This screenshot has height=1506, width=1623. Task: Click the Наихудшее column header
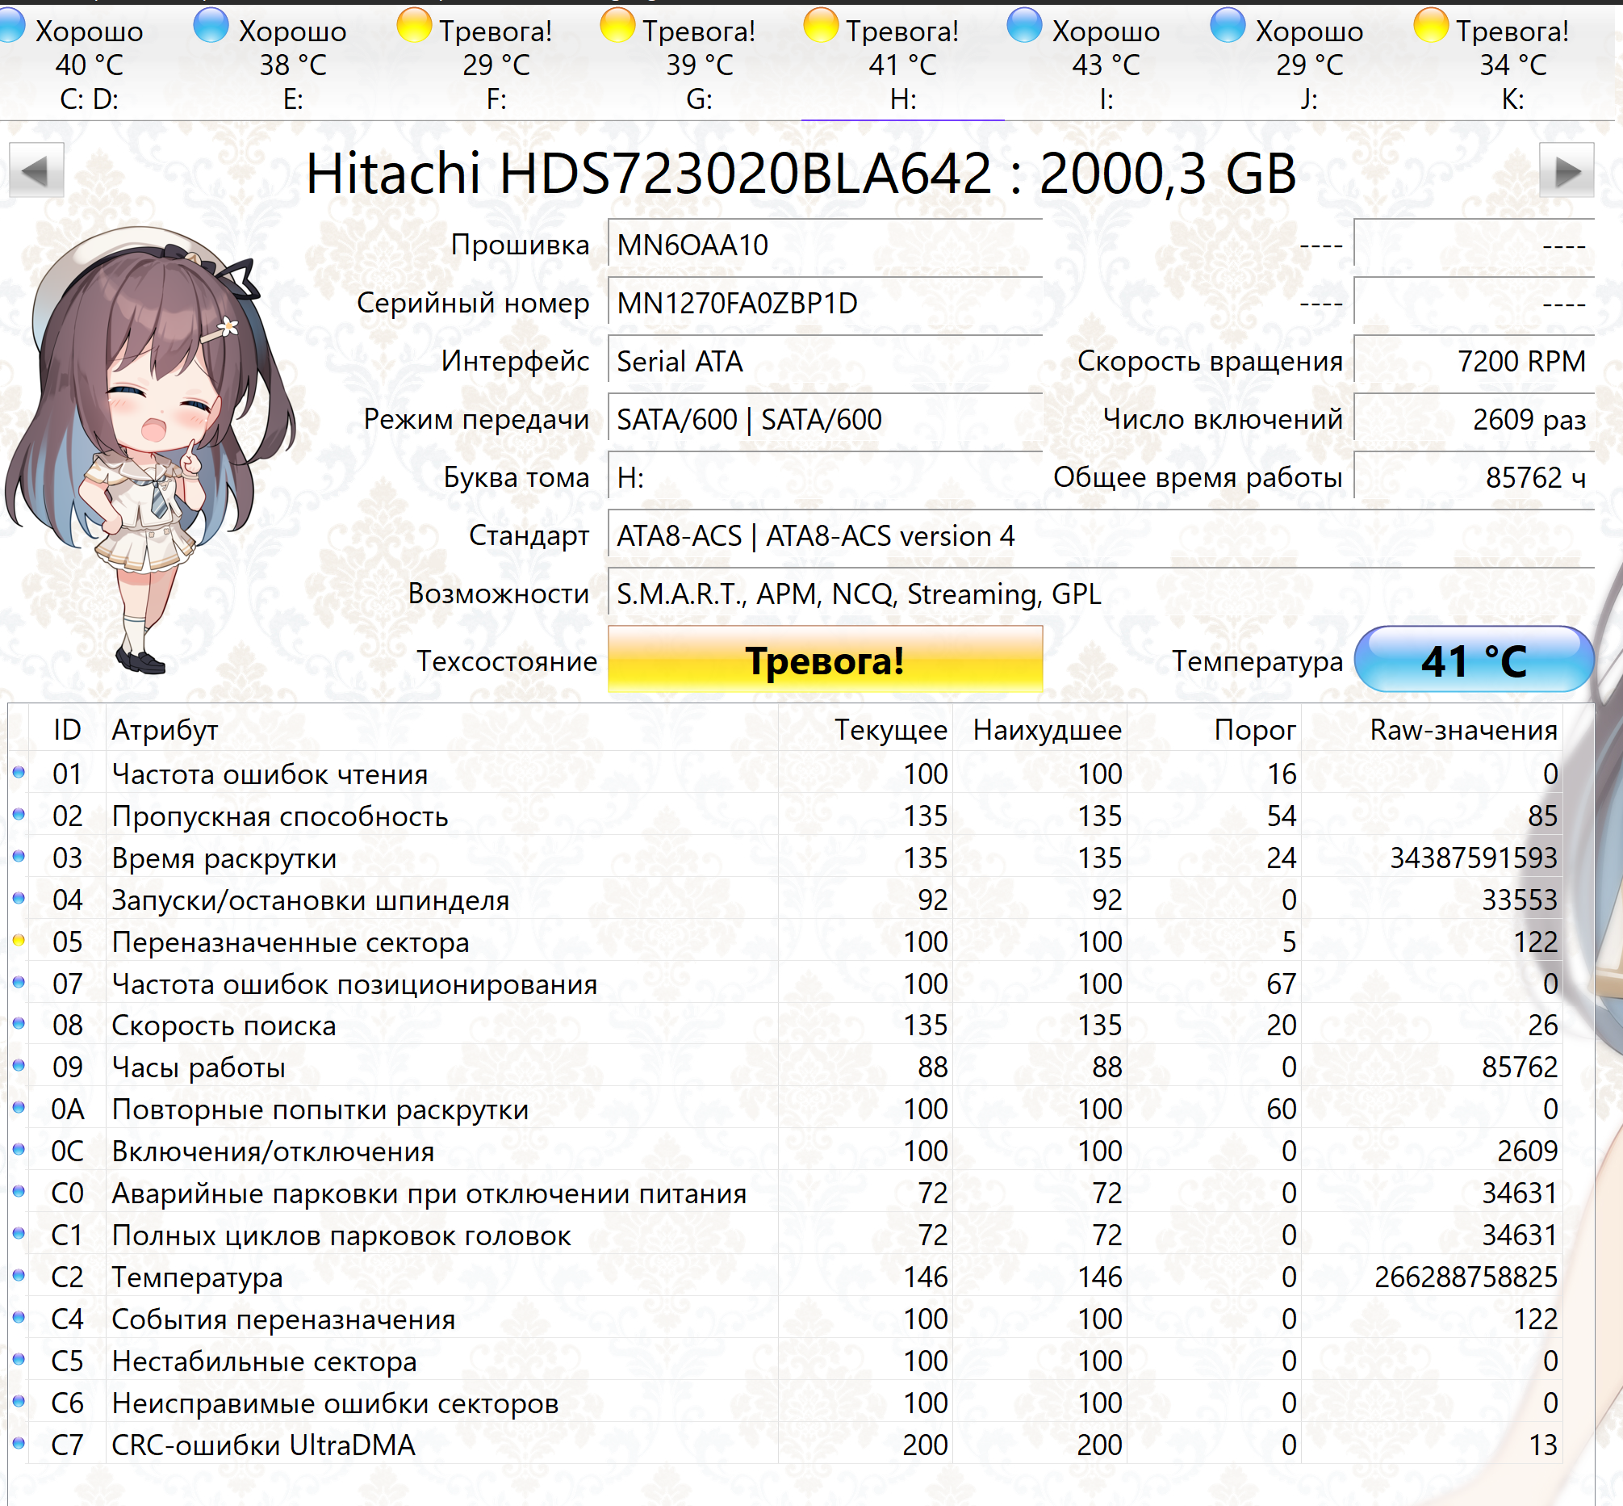click(x=1040, y=728)
